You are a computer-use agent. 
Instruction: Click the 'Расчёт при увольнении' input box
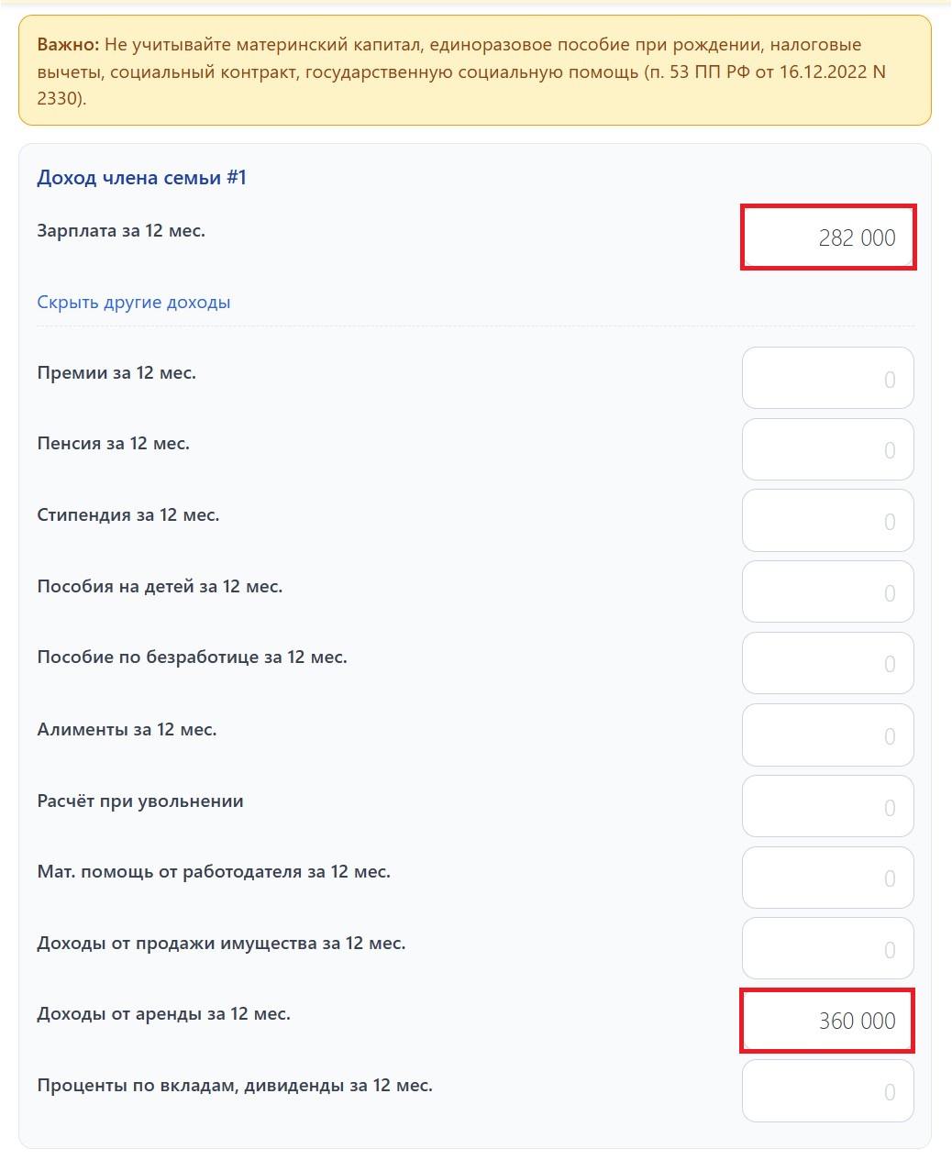click(x=827, y=807)
